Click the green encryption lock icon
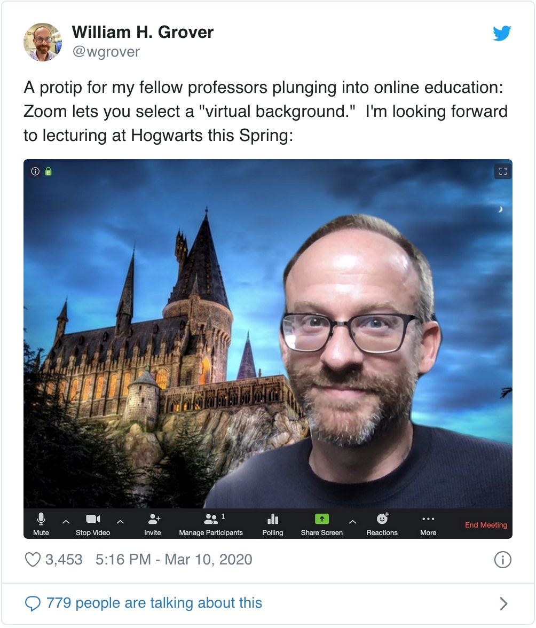536x628 pixels. (x=48, y=171)
